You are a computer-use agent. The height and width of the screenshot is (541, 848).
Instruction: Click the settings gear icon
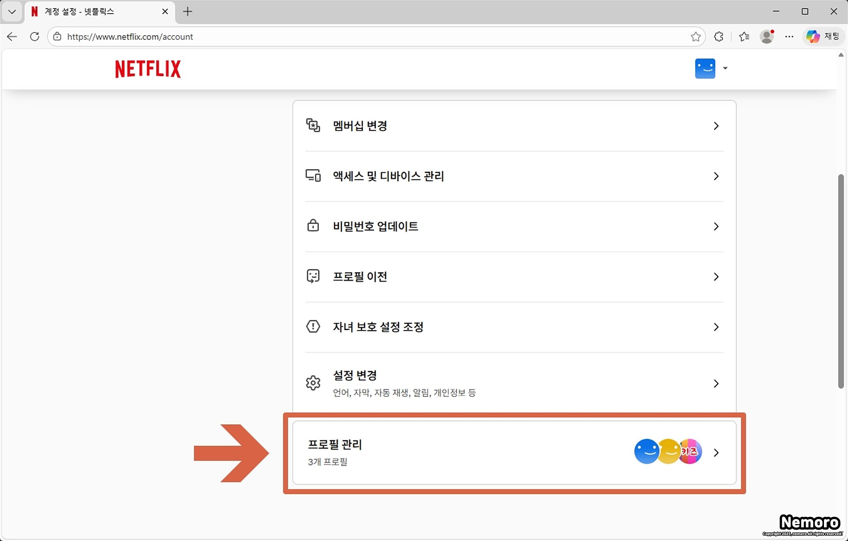[x=313, y=383]
